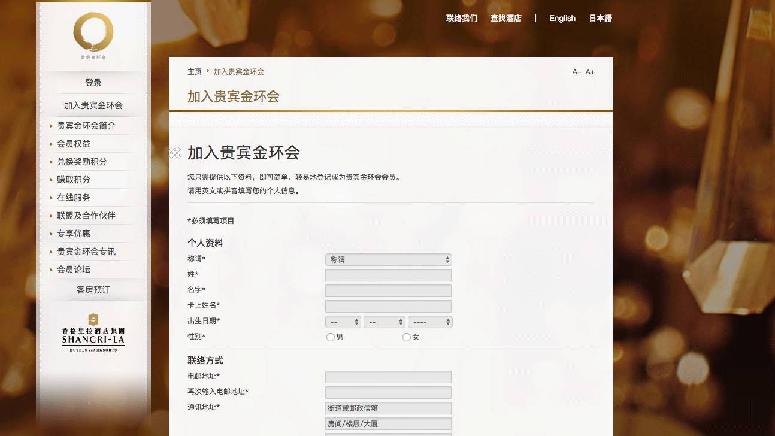This screenshot has width=775, height=436.
Task: Switch the site language to English
Action: pos(562,19)
